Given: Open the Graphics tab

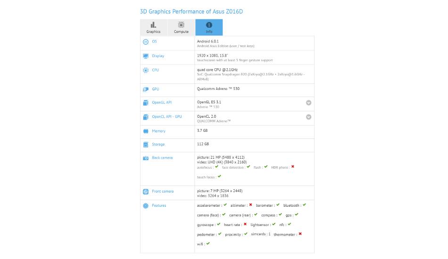Looking at the screenshot, I should 153,27.
